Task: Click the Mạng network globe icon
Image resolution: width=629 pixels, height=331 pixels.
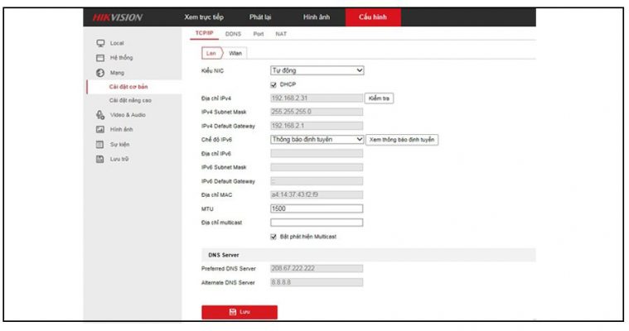Action: [x=99, y=73]
